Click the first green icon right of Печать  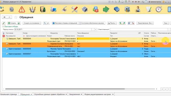click(x=121, y=23)
